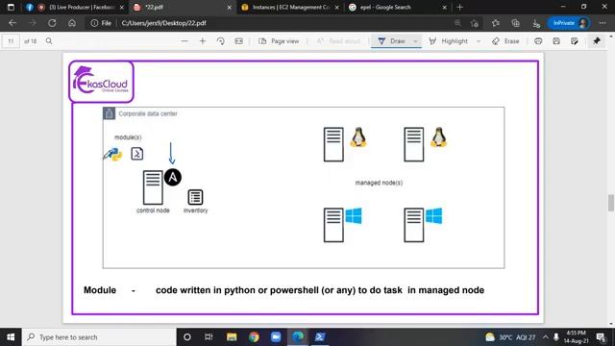Close the Live Producer Facebook tab
The image size is (615, 346).
[x=122, y=7]
